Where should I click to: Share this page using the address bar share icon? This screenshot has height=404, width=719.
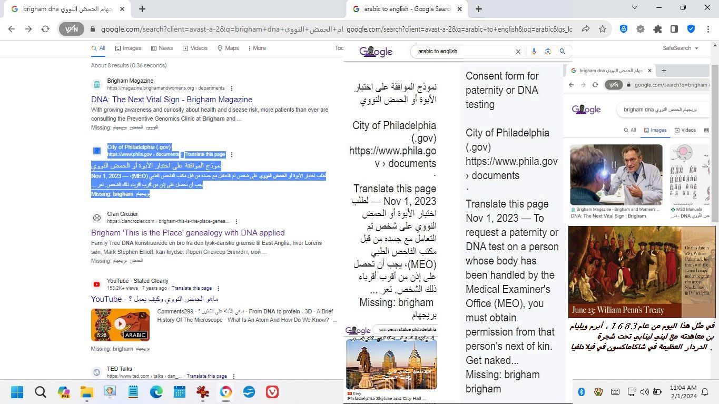pyautogui.click(x=585, y=29)
